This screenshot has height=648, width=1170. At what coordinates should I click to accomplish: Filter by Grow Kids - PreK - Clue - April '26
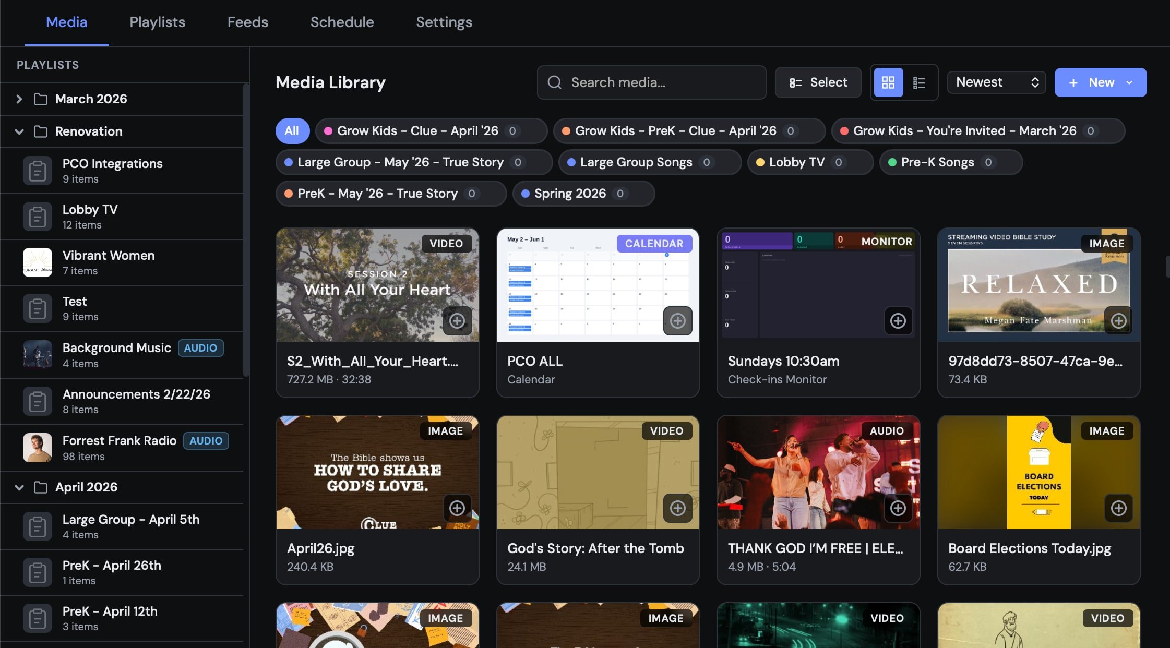(x=689, y=131)
